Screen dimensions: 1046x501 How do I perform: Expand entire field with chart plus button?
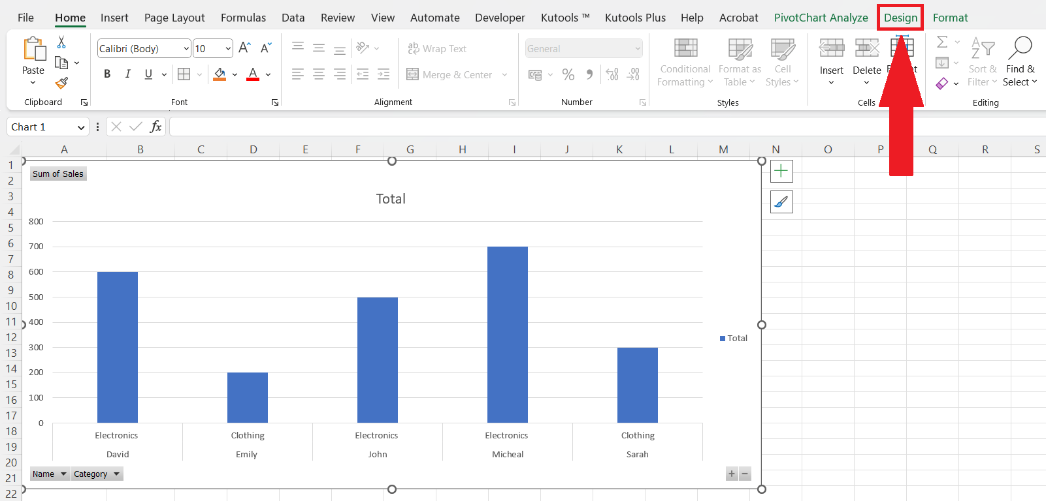click(x=732, y=474)
